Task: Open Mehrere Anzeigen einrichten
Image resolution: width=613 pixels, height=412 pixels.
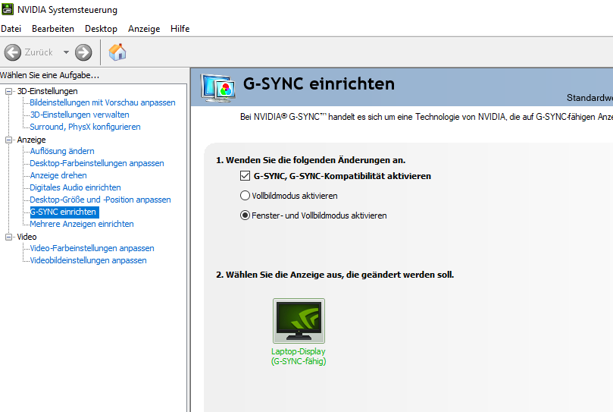Action: pos(82,224)
